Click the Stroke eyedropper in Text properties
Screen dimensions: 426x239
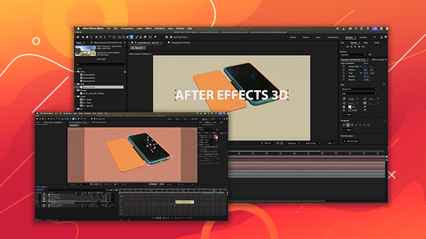365,110
